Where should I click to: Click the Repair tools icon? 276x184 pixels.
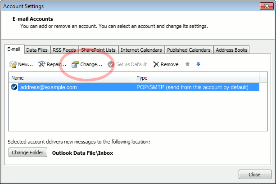pyautogui.click(x=42, y=64)
